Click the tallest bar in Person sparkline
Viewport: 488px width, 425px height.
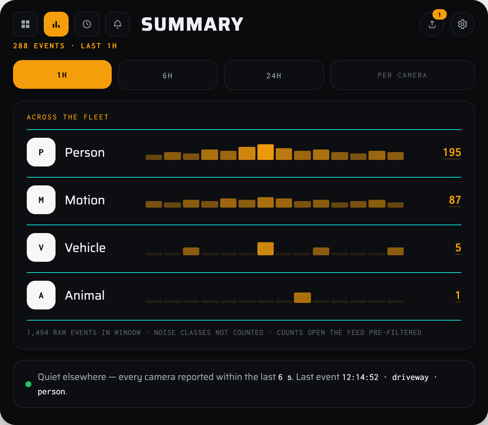coord(266,152)
